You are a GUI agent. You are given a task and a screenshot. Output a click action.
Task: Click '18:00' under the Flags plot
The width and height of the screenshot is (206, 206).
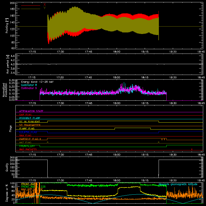[x=117, y=155]
